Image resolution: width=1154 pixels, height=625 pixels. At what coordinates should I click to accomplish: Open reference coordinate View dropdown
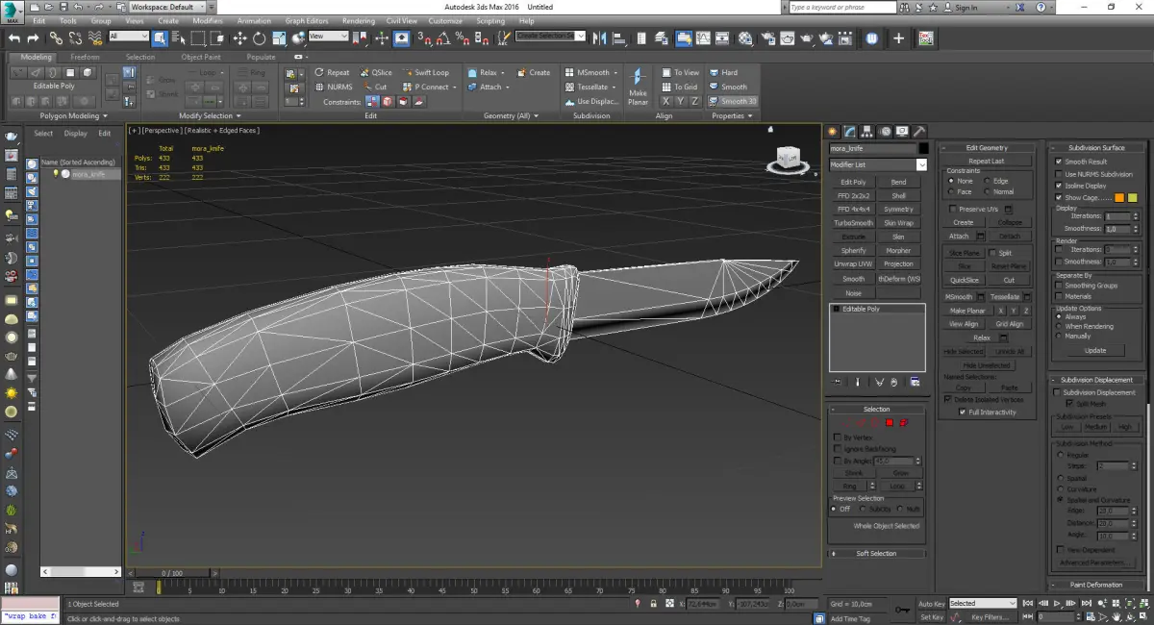(328, 37)
